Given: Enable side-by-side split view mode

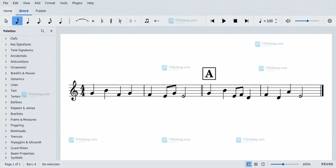Looking at the screenshot, I should click(x=263, y=164).
